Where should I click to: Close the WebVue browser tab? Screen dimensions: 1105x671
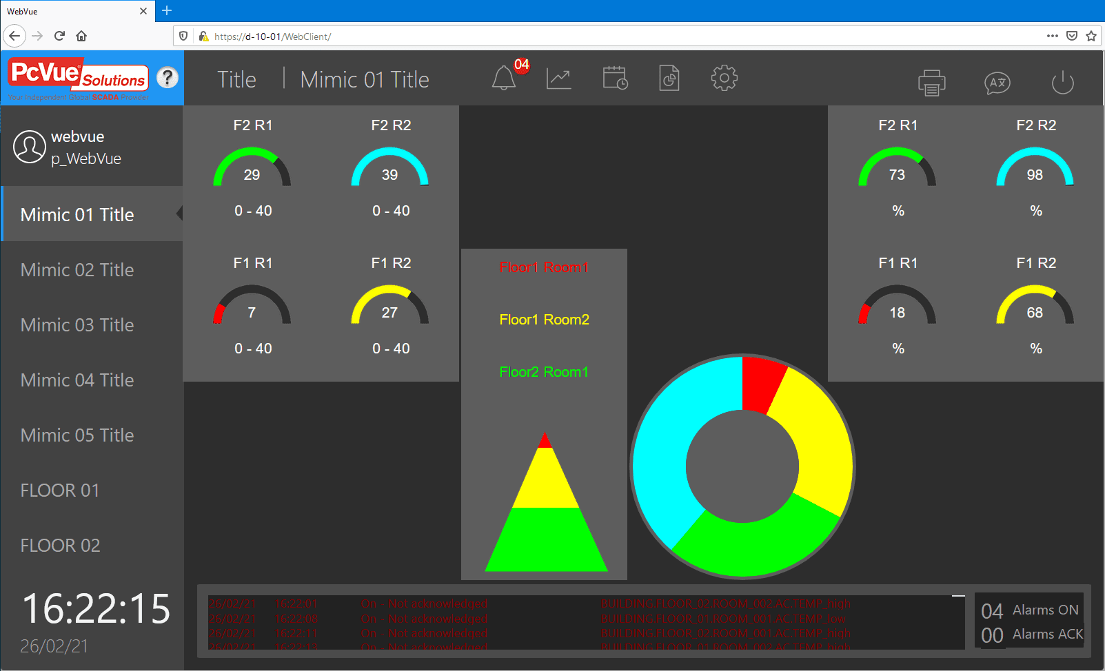tap(143, 11)
